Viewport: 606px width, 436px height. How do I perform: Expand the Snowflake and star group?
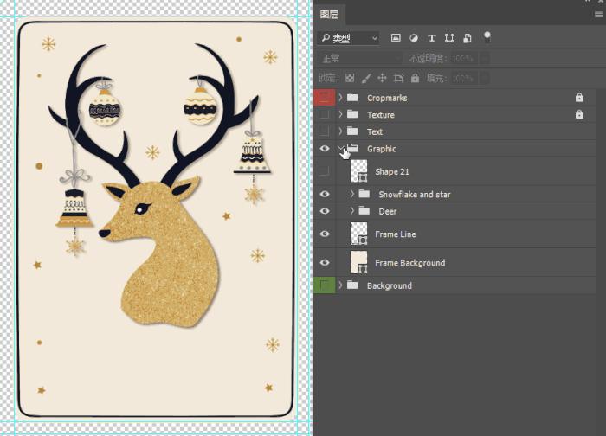pyautogui.click(x=351, y=195)
